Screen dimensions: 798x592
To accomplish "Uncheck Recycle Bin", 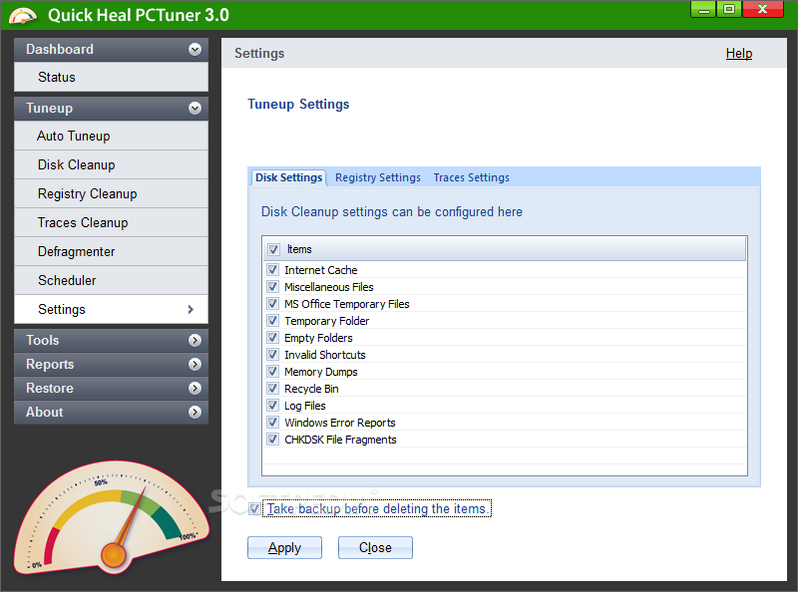I will pyautogui.click(x=272, y=388).
